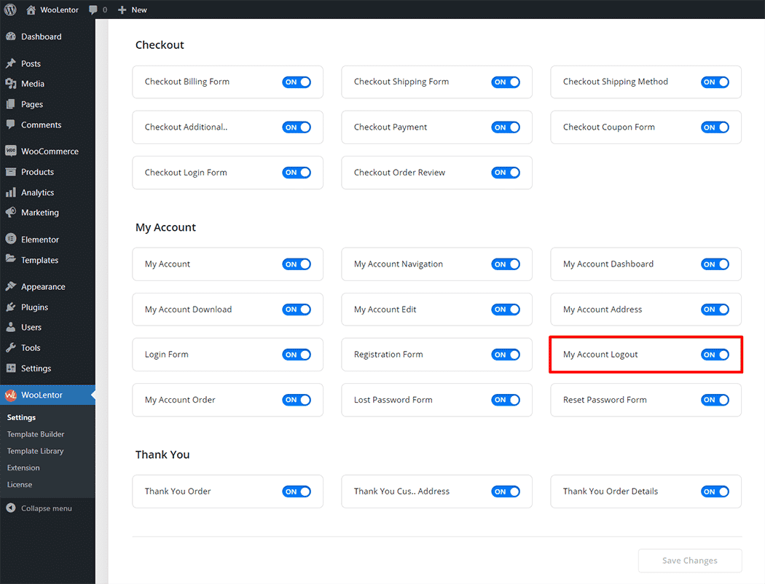Click the WordPress logo icon
The width and height of the screenshot is (765, 584).
pos(10,9)
